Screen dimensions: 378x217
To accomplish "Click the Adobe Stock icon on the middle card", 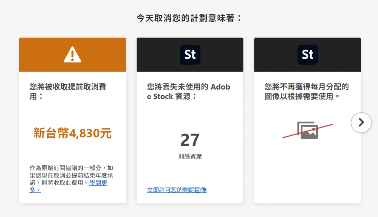I will pyautogui.click(x=190, y=55).
